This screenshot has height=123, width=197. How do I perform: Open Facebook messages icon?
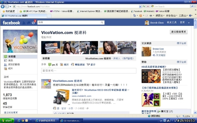(x=29, y=23)
